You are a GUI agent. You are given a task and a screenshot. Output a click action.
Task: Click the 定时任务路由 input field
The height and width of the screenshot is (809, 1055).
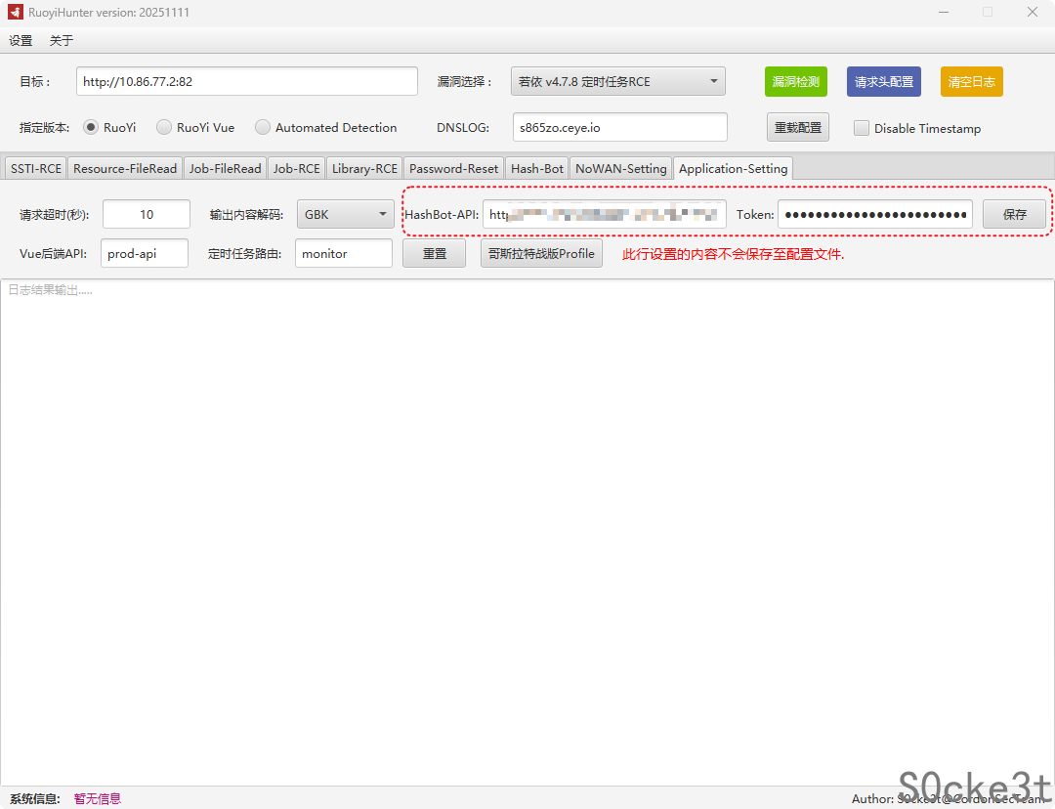click(344, 253)
